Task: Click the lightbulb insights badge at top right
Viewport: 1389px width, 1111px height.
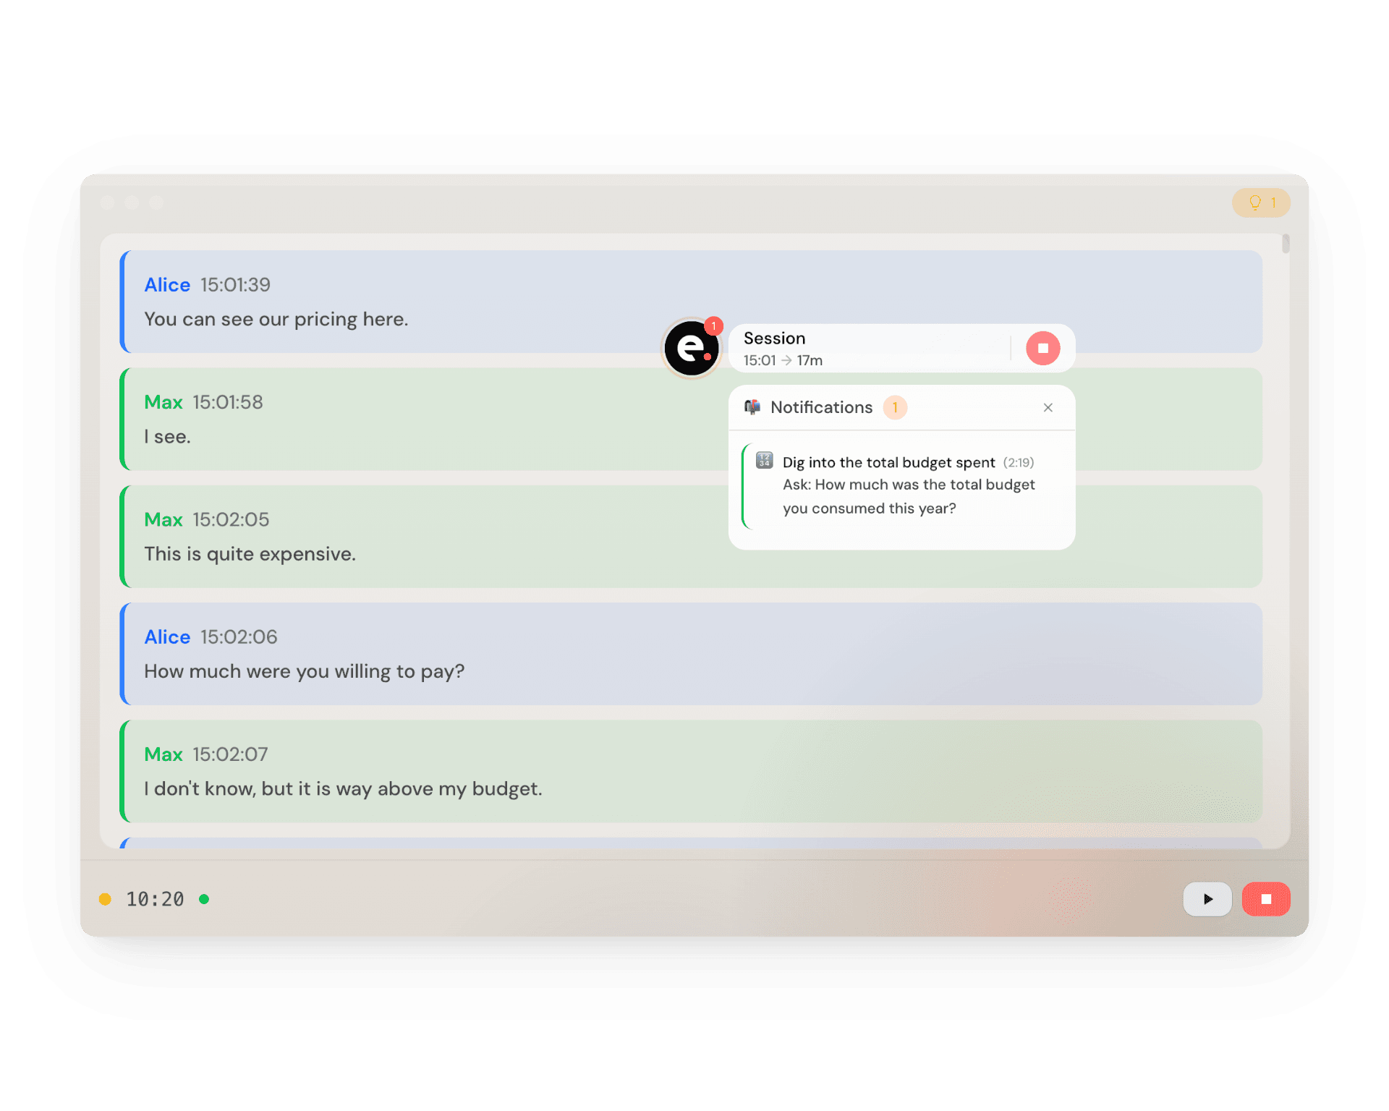Action: pos(1261,203)
